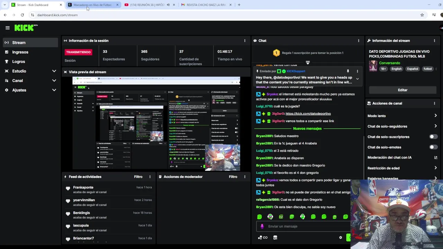The height and width of the screenshot is (249, 443).
Task: Click the pin icon on KICKSupport message
Action: click(348, 71)
